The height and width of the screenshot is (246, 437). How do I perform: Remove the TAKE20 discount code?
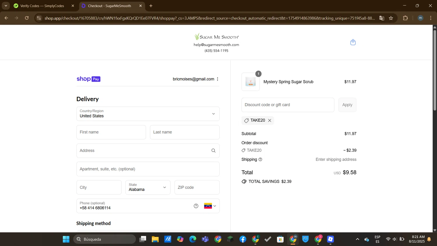click(x=270, y=120)
